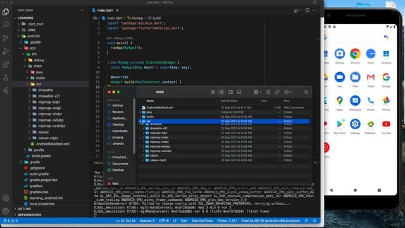Switch Finder to gallery view
The image size is (405, 228).
pyautogui.click(x=239, y=92)
